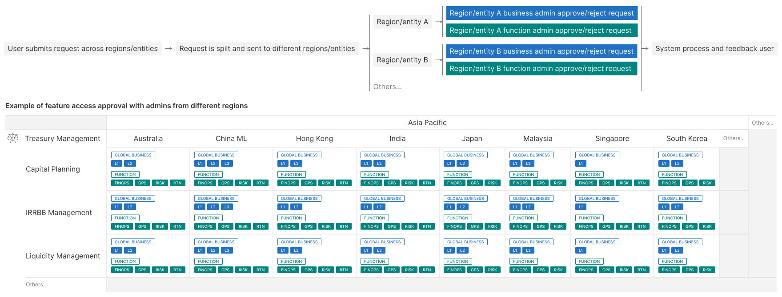Click L3 tag in China ML Capital Planning

coord(227,164)
